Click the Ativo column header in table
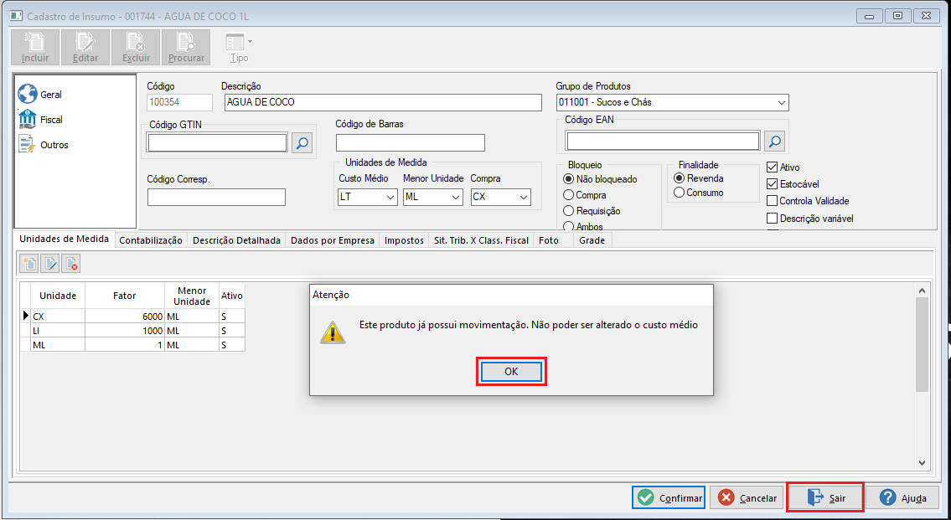951x520 pixels. 232,296
